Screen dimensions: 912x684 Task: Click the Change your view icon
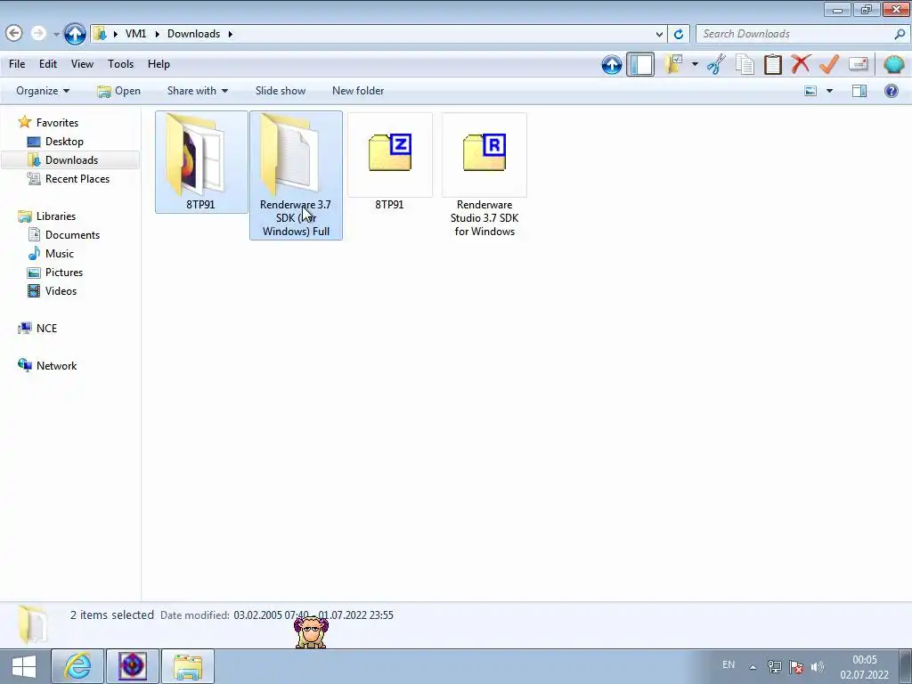click(810, 91)
